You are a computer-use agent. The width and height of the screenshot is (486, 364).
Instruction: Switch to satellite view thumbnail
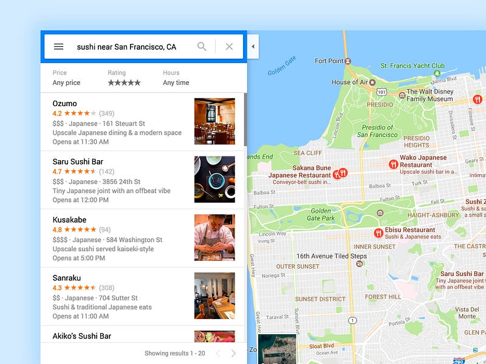[x=277, y=349]
